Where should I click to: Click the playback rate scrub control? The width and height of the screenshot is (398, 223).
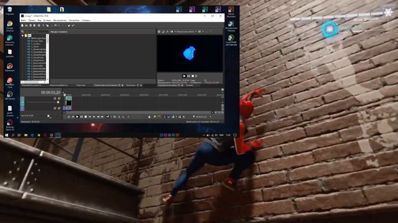pos(49,116)
